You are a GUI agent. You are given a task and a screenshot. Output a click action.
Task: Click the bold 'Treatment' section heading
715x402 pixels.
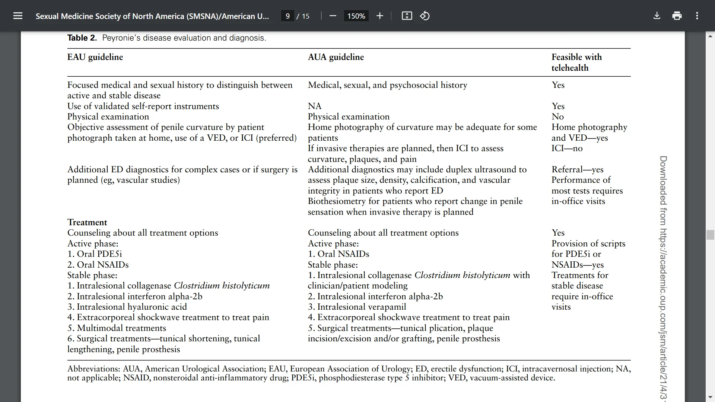[87, 222]
